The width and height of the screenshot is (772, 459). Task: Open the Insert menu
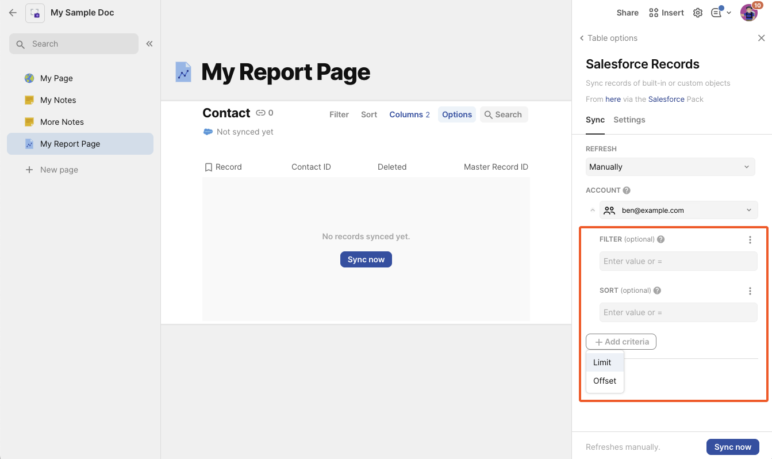(x=666, y=13)
